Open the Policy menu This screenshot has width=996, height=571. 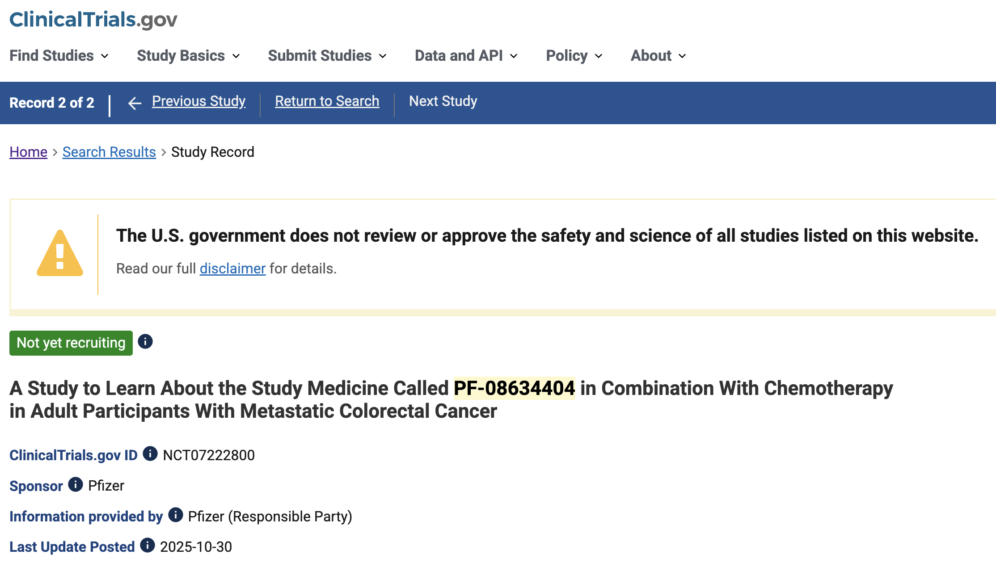pyautogui.click(x=574, y=56)
